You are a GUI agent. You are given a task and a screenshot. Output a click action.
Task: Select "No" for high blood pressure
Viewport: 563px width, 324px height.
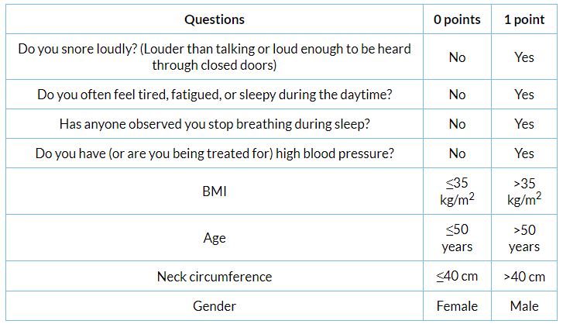pyautogui.click(x=457, y=153)
